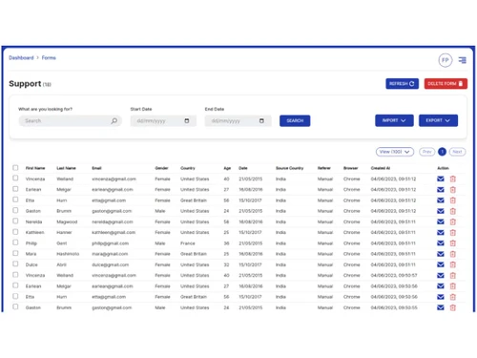
Task: Click the Source Country column header
Action: click(289, 168)
